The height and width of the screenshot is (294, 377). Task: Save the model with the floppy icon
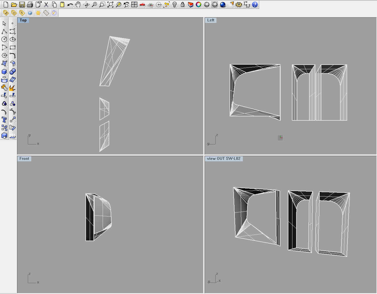point(22,5)
